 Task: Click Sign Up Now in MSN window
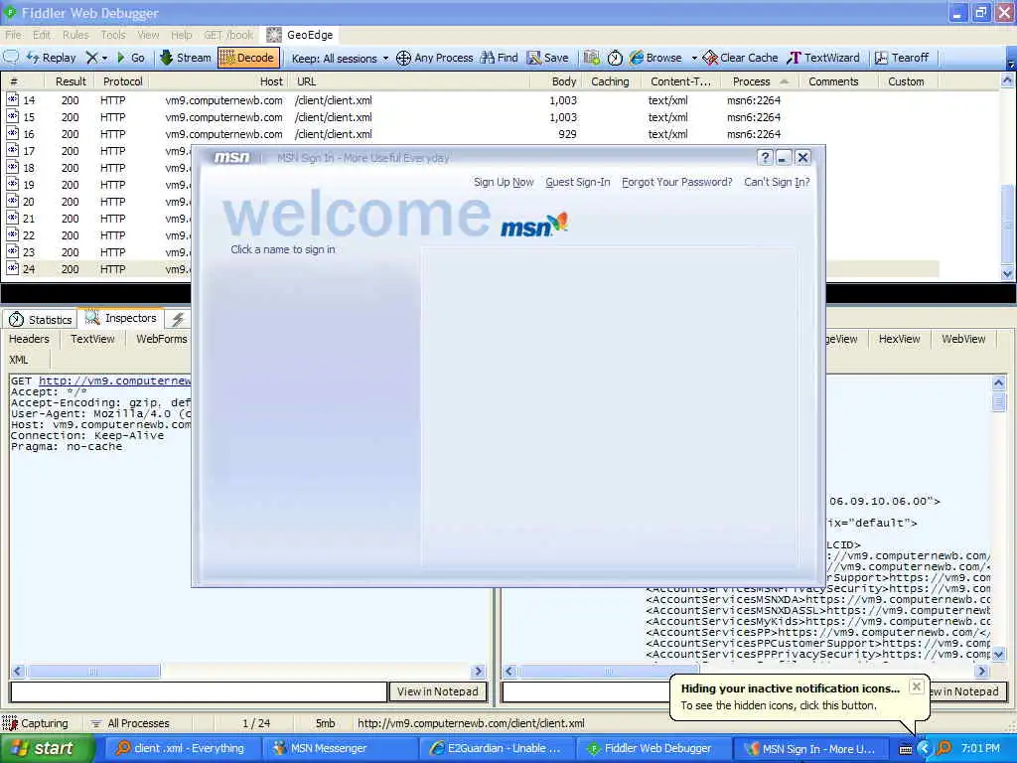pos(504,183)
